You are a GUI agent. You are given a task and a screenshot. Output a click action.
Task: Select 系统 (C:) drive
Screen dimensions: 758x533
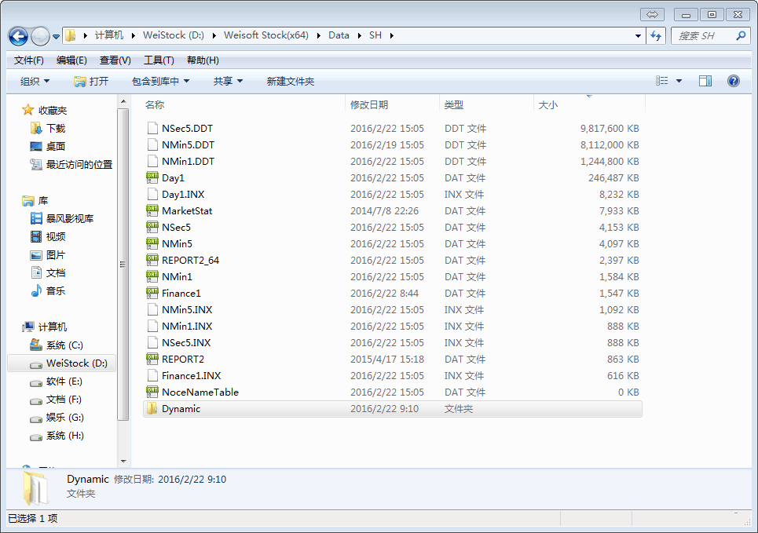[57, 345]
